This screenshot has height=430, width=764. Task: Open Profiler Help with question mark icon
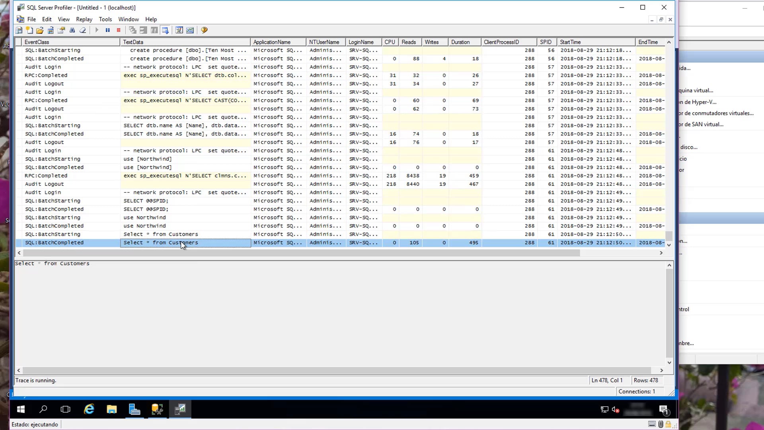click(x=204, y=30)
